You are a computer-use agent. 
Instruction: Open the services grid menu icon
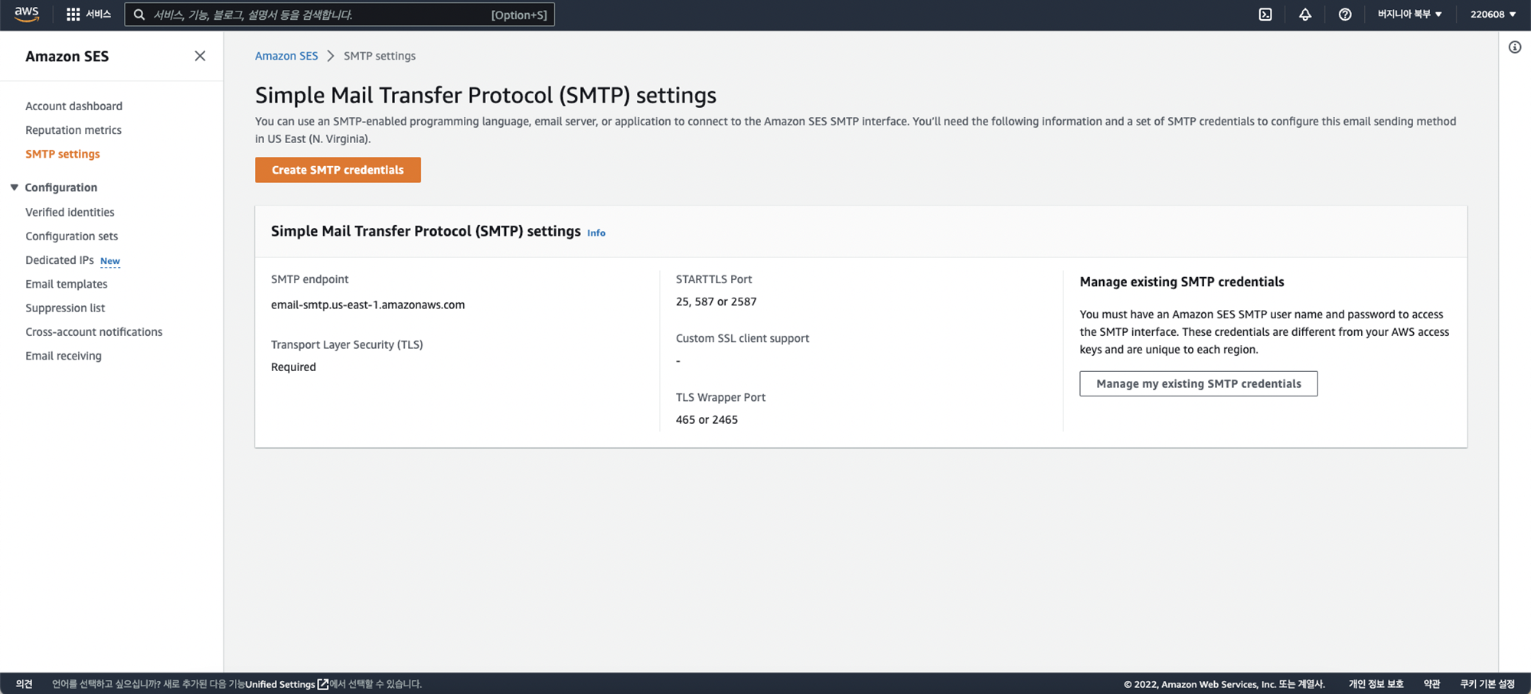[x=73, y=15]
